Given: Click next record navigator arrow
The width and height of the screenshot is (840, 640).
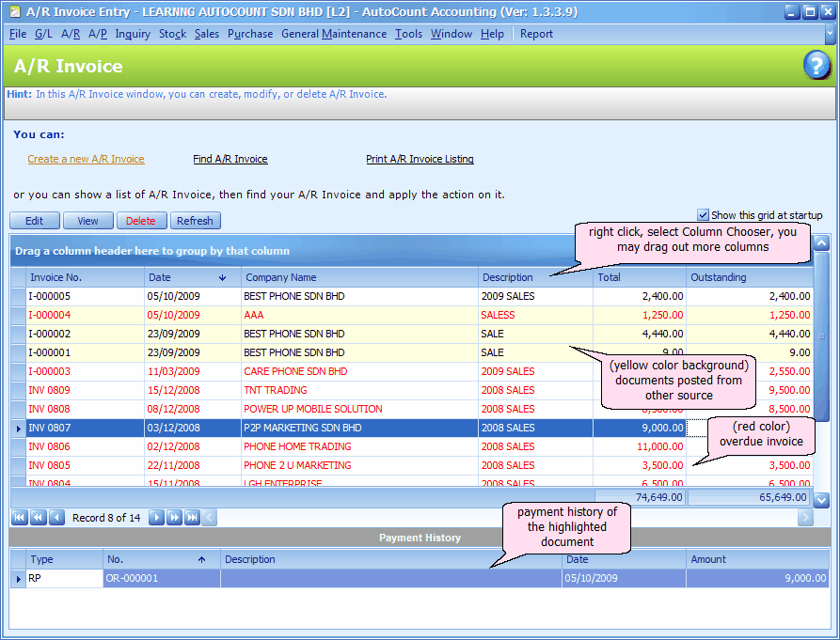Looking at the screenshot, I should [156, 518].
